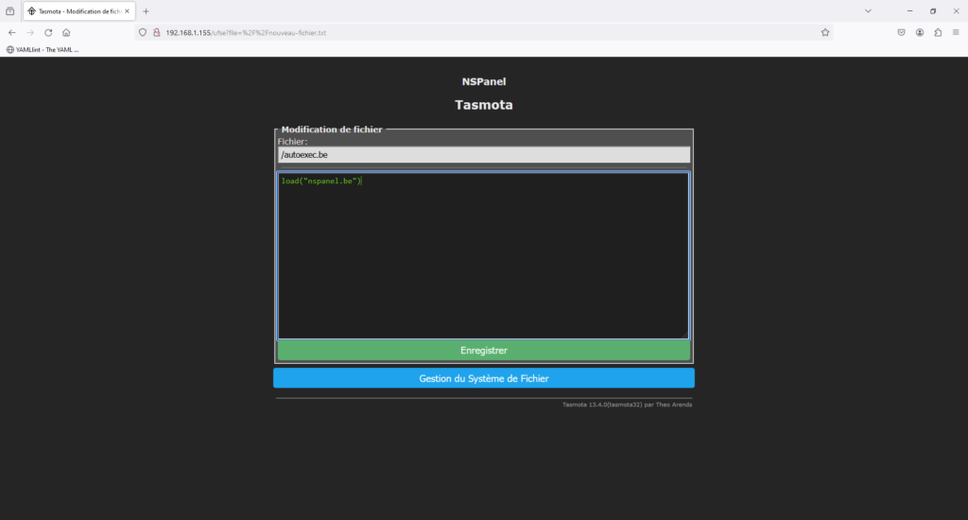Reload the current page
The height and width of the screenshot is (520, 968).
48,33
